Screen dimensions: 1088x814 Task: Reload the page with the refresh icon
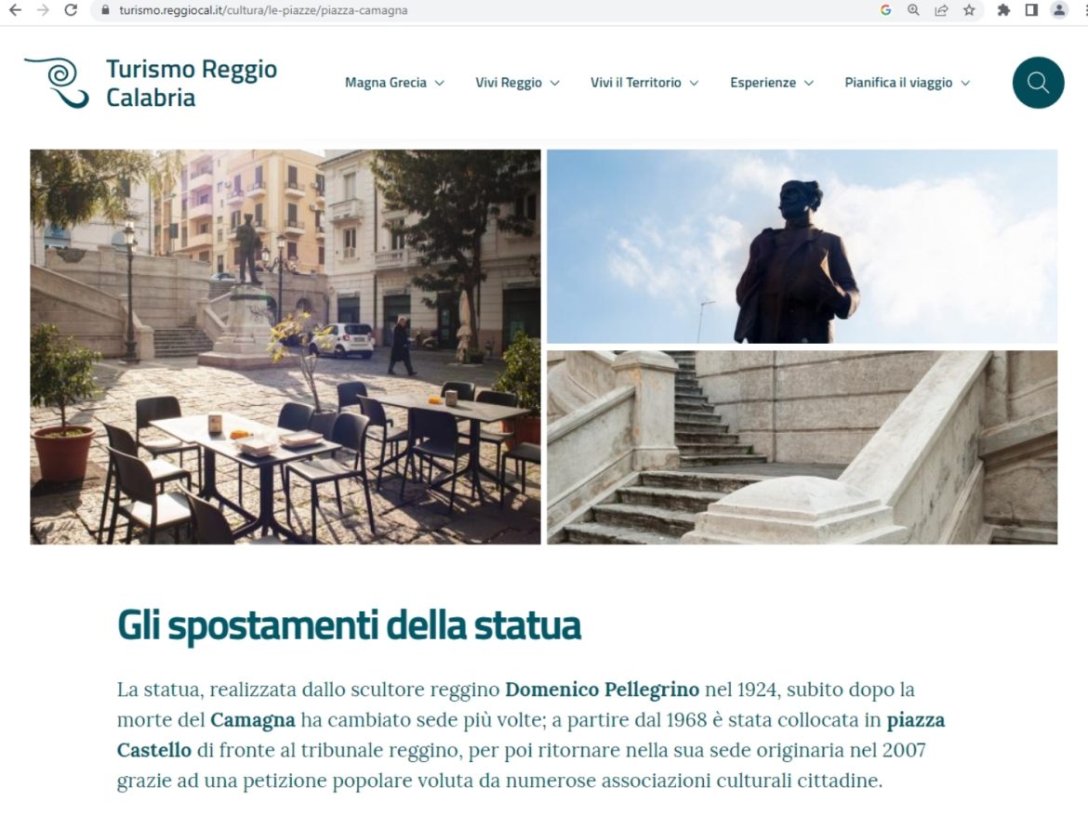coord(71,9)
